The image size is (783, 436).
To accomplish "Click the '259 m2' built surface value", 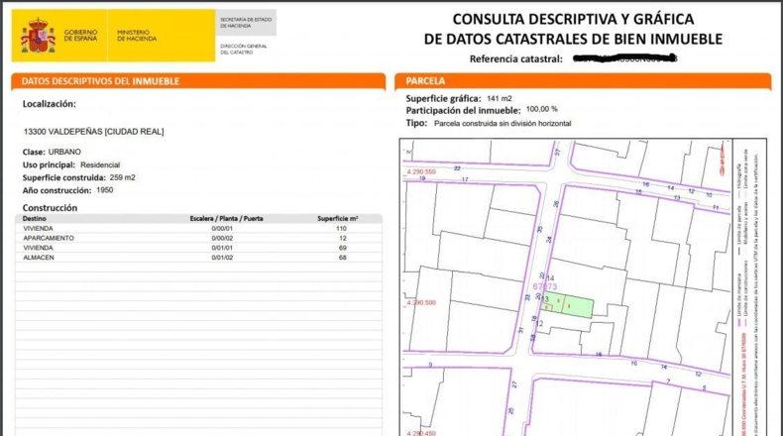I will point(122,177).
